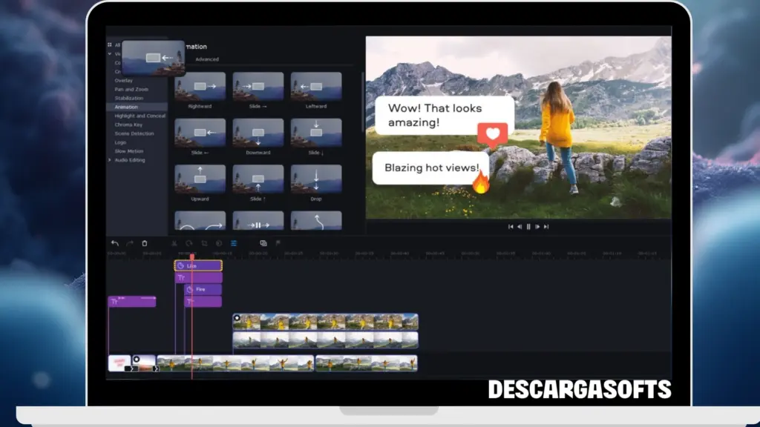Click the Undo arrow above the timeline
This screenshot has width=760, height=427.
tap(115, 243)
